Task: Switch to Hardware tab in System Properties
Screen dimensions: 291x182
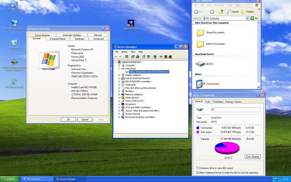Action: (80, 39)
